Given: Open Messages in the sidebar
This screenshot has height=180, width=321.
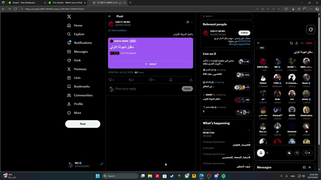Looking at the screenshot, I should pyautogui.click(x=77, y=51).
